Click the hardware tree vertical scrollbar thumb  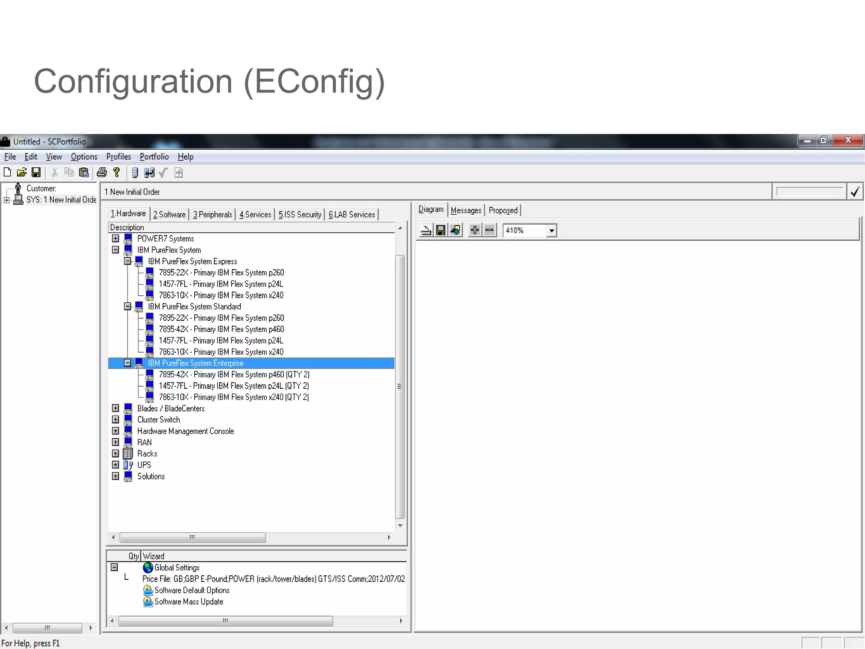[400, 386]
